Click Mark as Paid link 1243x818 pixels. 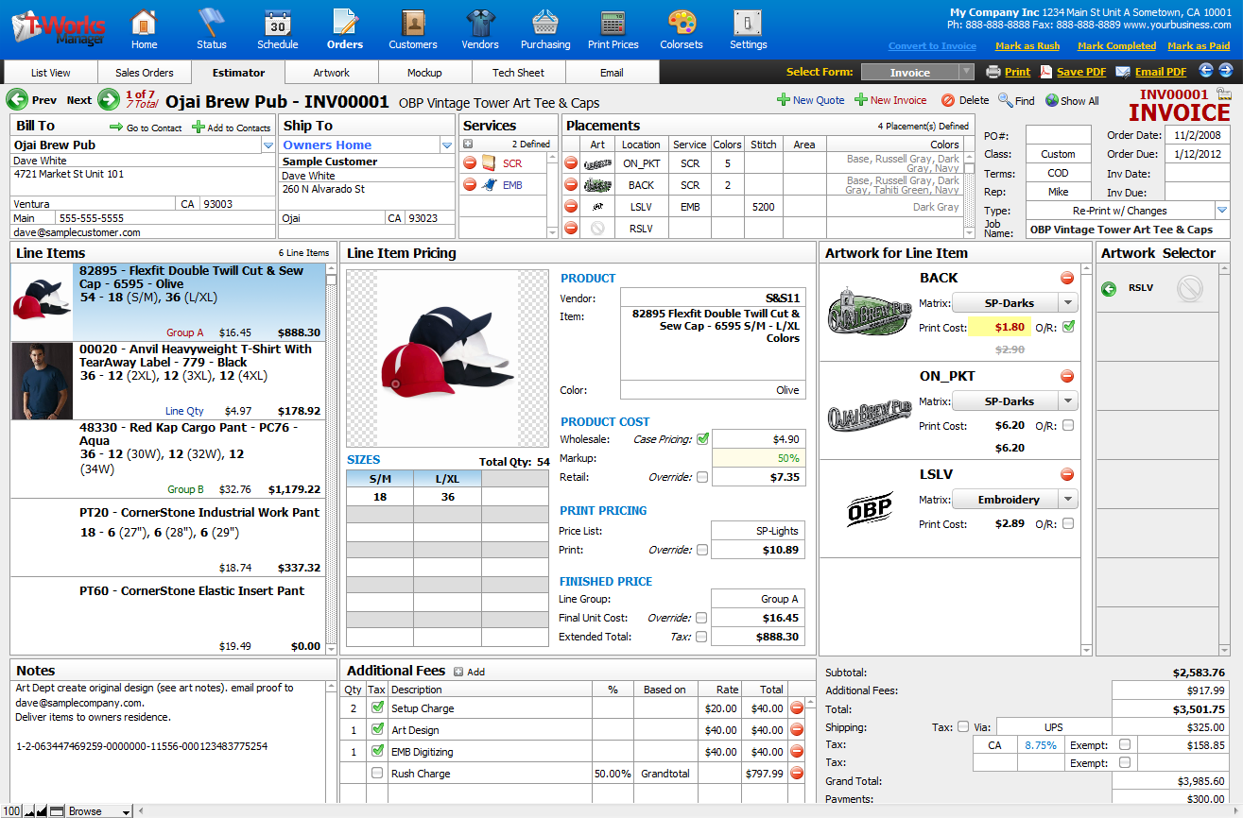1199,45
